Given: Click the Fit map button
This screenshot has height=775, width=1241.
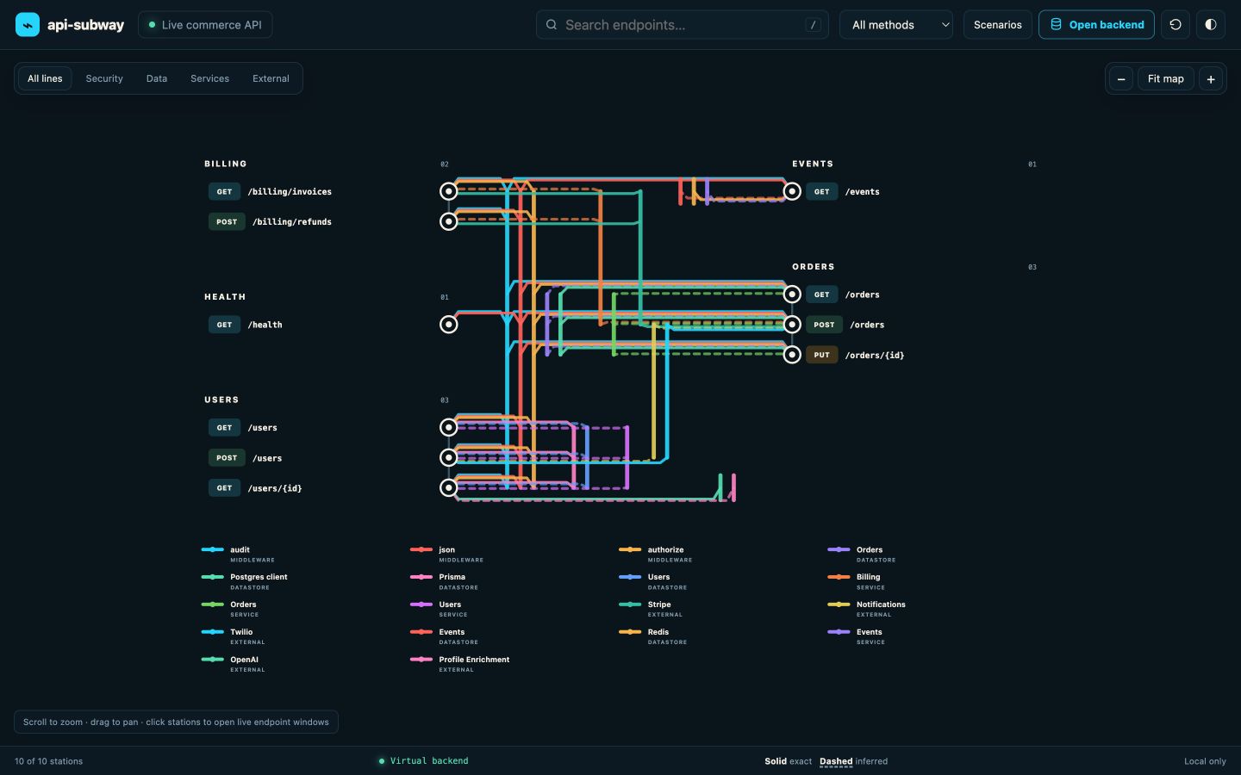Looking at the screenshot, I should click(x=1165, y=78).
